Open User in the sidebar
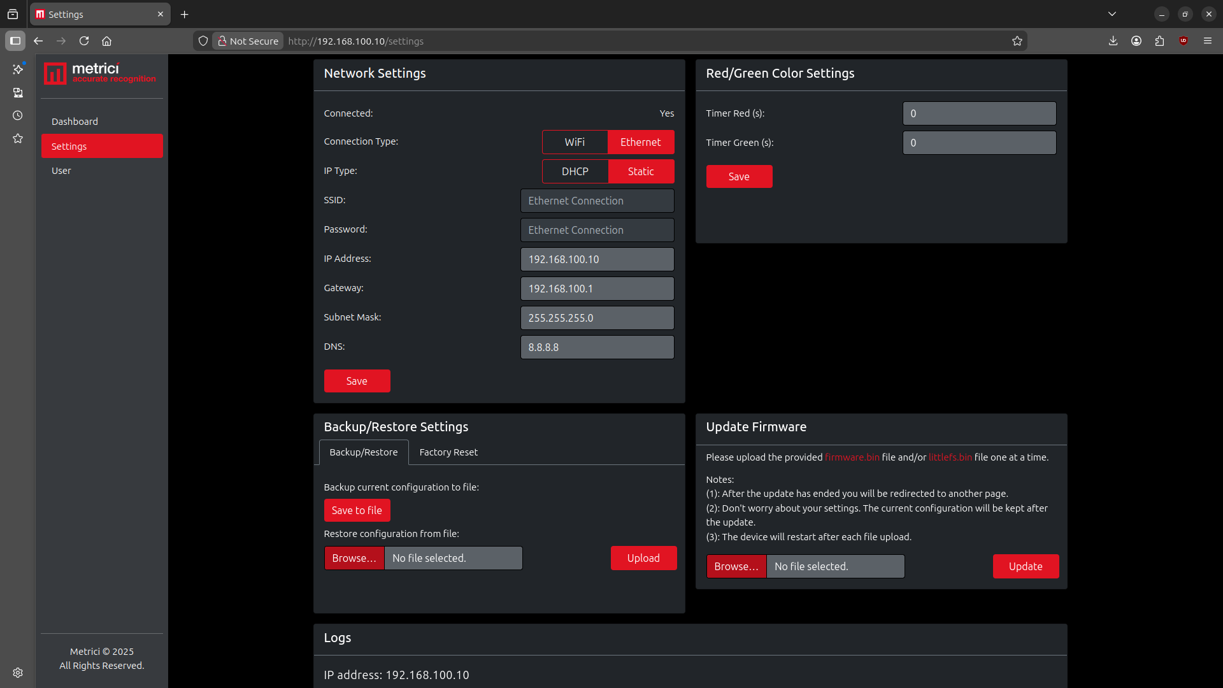 tap(102, 171)
